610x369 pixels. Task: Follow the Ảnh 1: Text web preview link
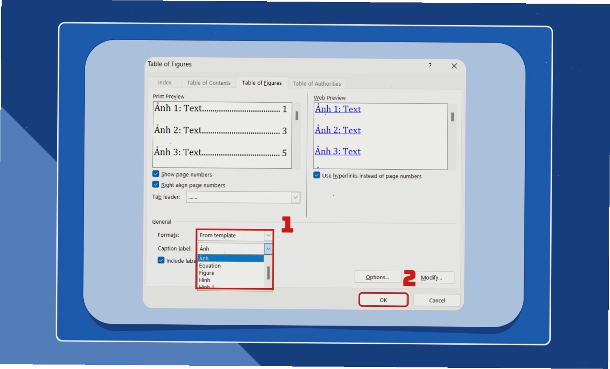coord(338,109)
